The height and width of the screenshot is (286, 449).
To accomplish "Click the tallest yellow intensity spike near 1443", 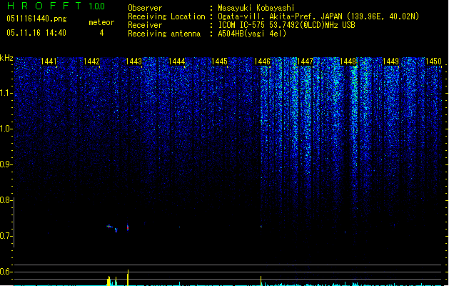I will [128, 277].
